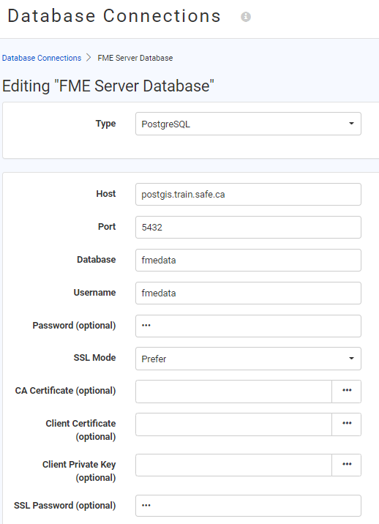Browse for Client Private Key with ellipsis button
This screenshot has width=379, height=524.
coord(347,465)
